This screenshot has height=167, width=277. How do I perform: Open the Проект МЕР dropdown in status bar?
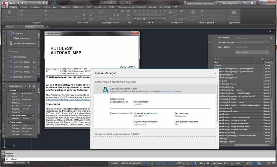click(x=223, y=163)
